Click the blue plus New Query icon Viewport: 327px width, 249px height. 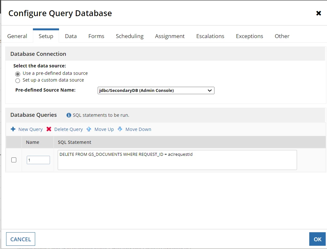[x=13, y=129]
